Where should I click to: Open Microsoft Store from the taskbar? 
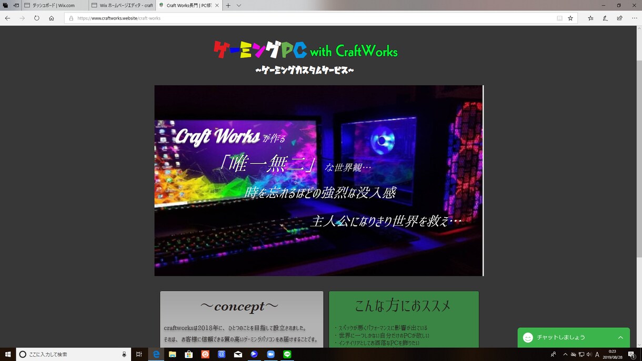(x=188, y=354)
